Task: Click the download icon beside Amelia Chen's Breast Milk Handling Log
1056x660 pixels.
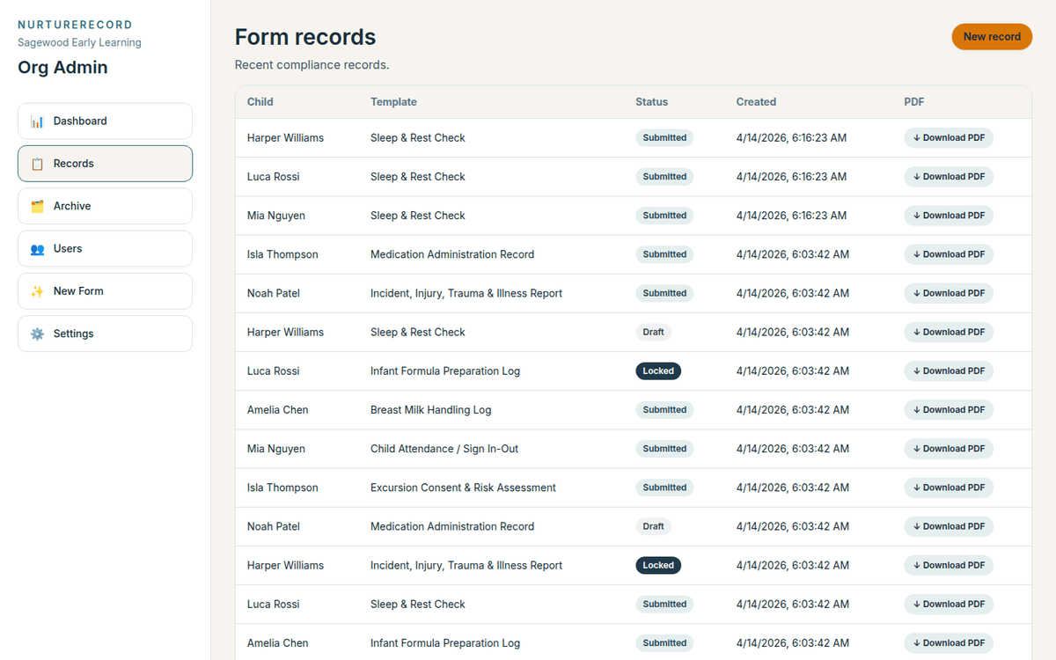Action: pos(915,409)
